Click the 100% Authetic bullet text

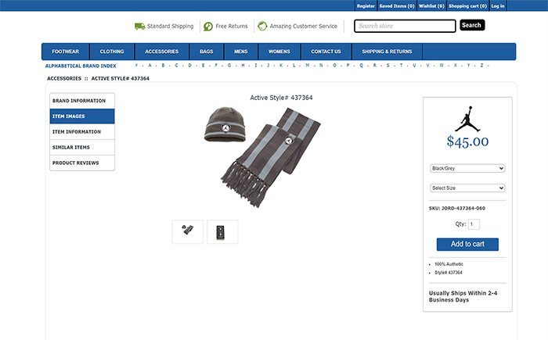449,264
